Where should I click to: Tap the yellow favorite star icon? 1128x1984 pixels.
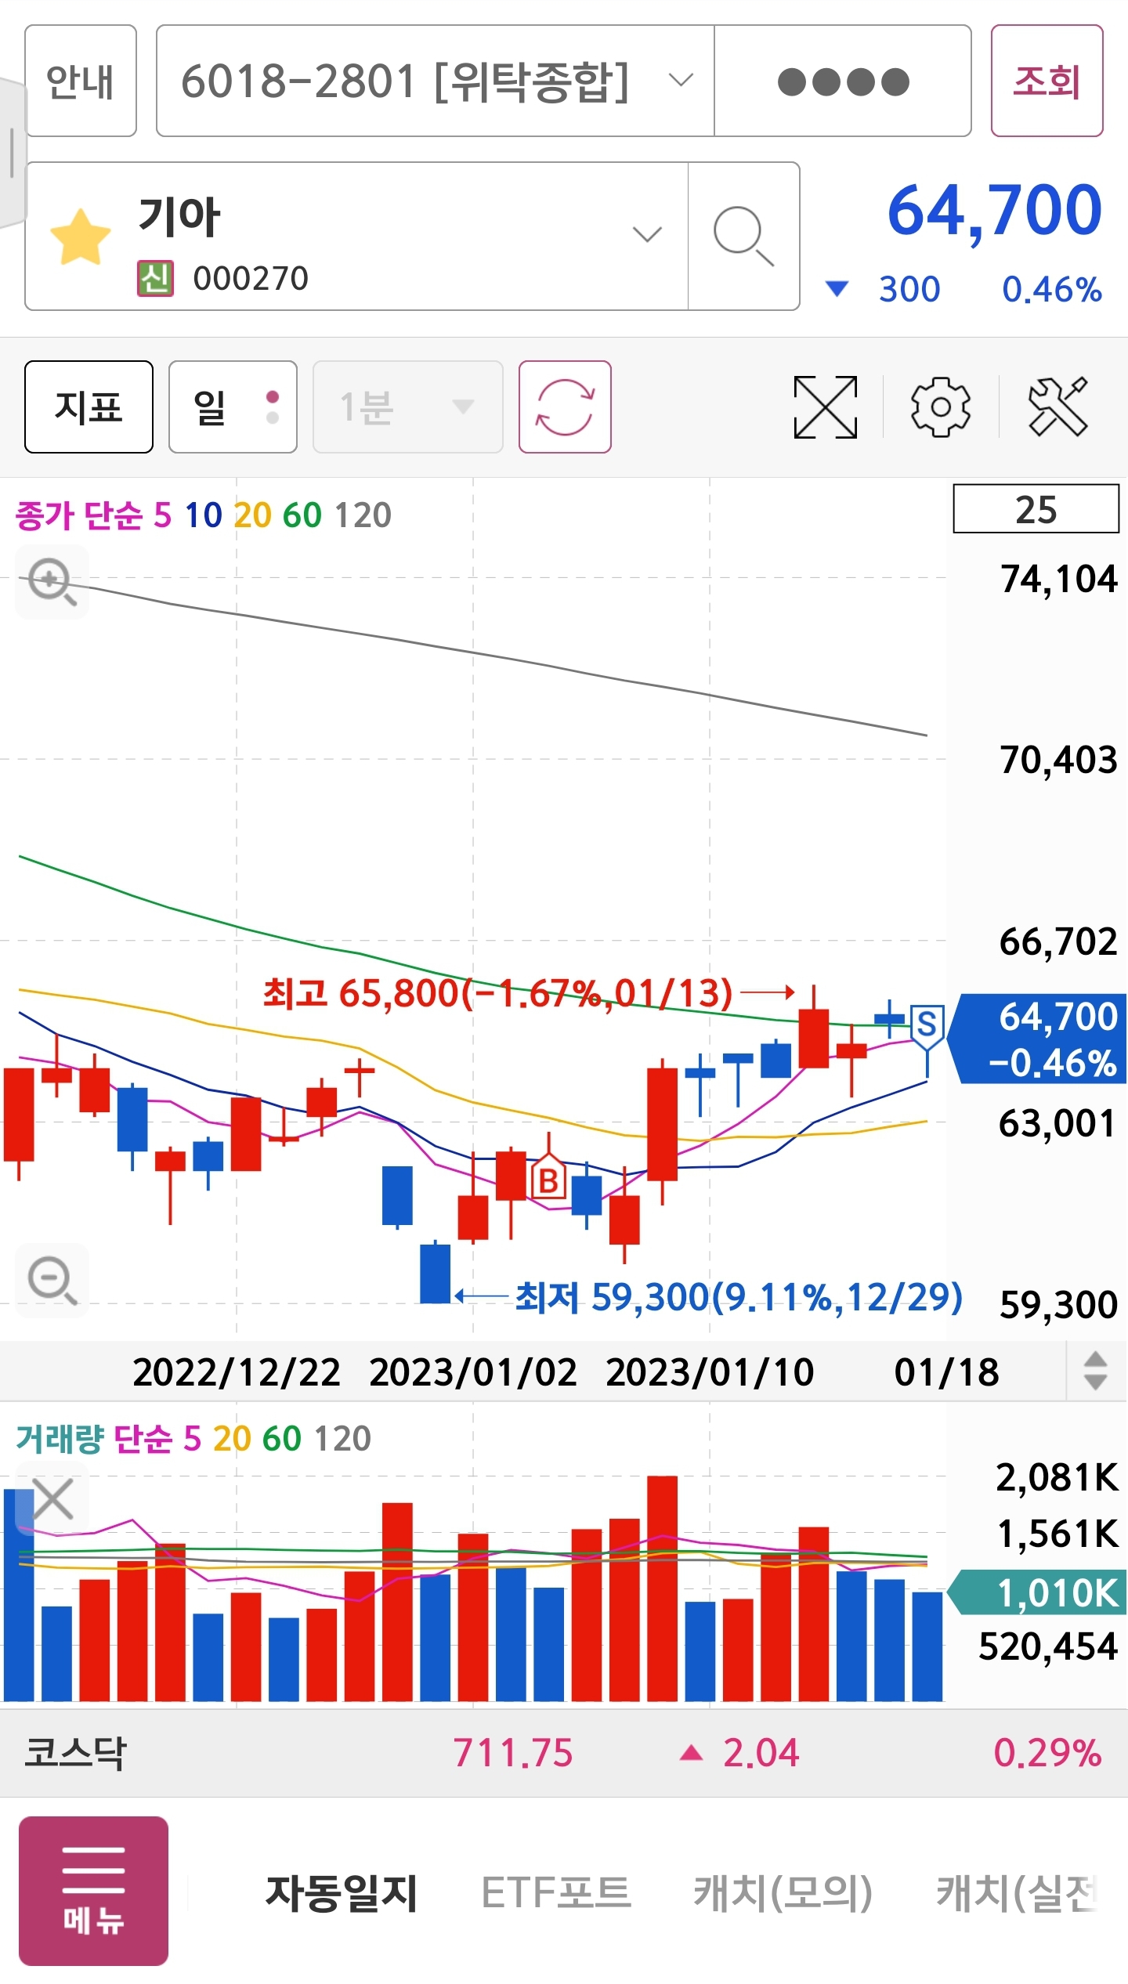tap(81, 237)
